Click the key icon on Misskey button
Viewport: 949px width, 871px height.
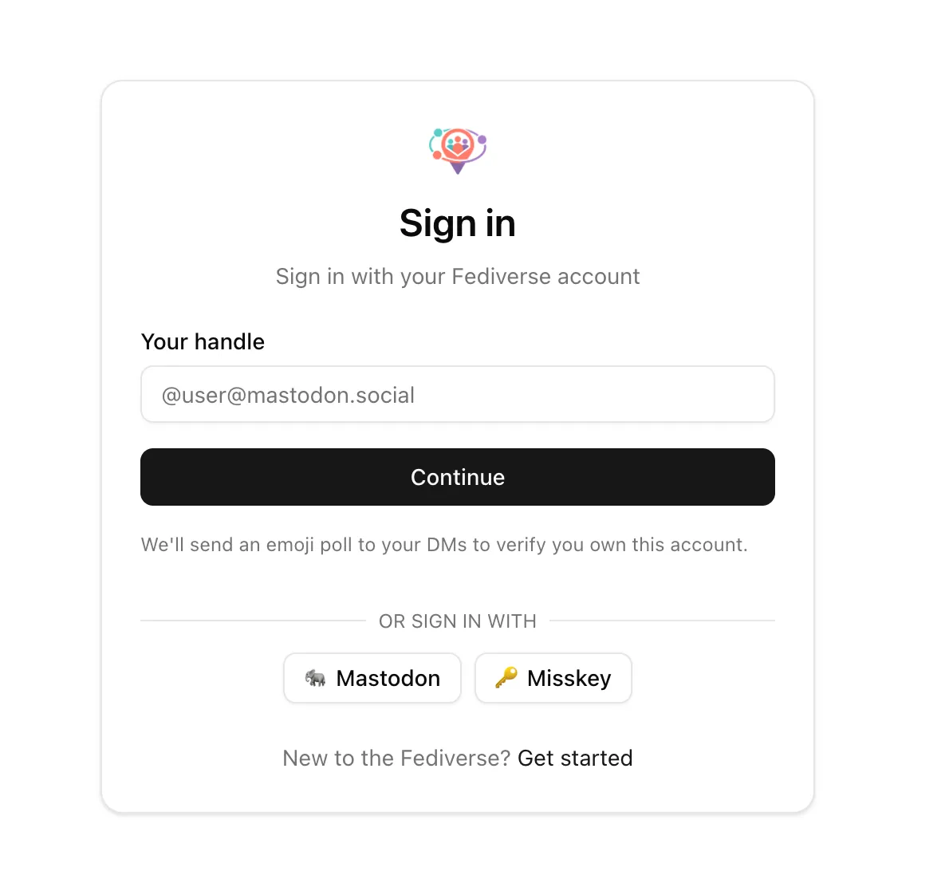click(506, 678)
